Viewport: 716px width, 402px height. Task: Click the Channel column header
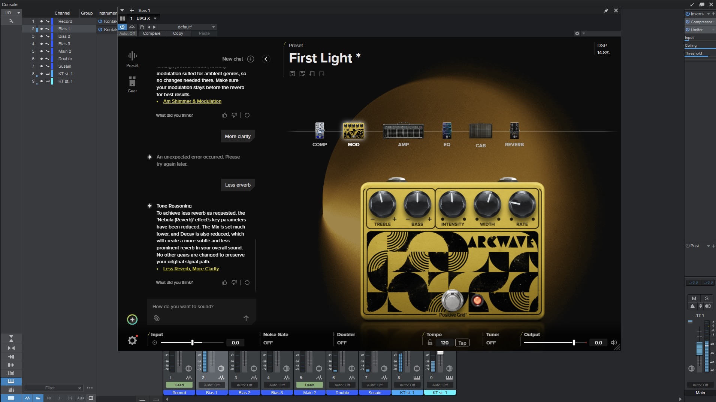tap(62, 13)
